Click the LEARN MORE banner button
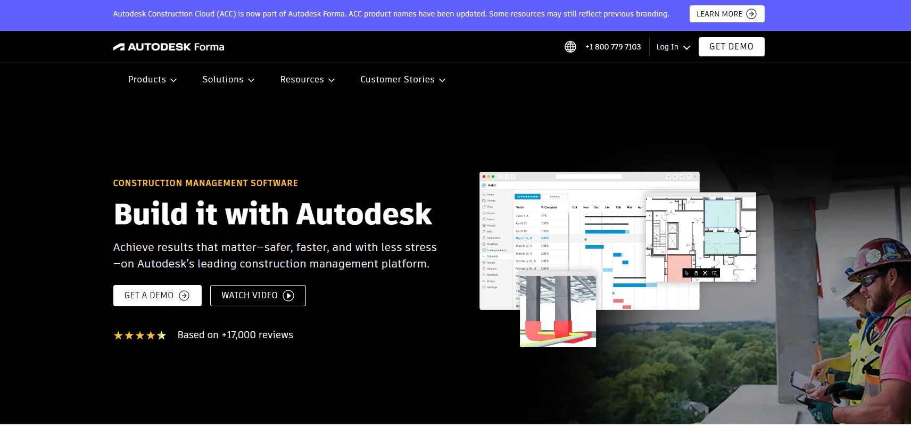Viewport: 911px width, 436px height. (x=727, y=14)
